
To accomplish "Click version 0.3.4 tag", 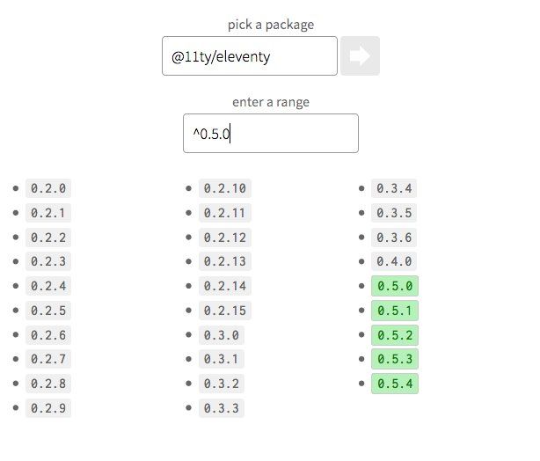I will 394,188.
